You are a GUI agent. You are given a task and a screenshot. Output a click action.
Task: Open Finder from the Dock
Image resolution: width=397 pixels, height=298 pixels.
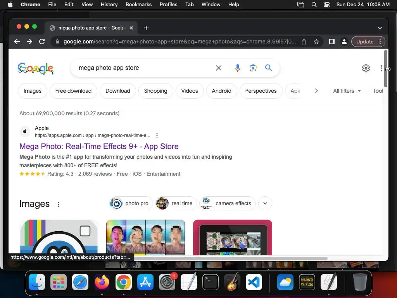point(37,282)
